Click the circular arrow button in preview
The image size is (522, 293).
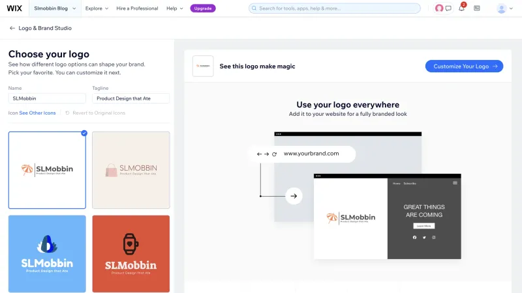click(294, 196)
